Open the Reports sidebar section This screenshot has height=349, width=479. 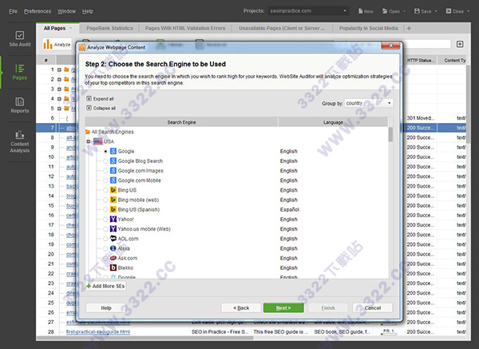pos(19,105)
